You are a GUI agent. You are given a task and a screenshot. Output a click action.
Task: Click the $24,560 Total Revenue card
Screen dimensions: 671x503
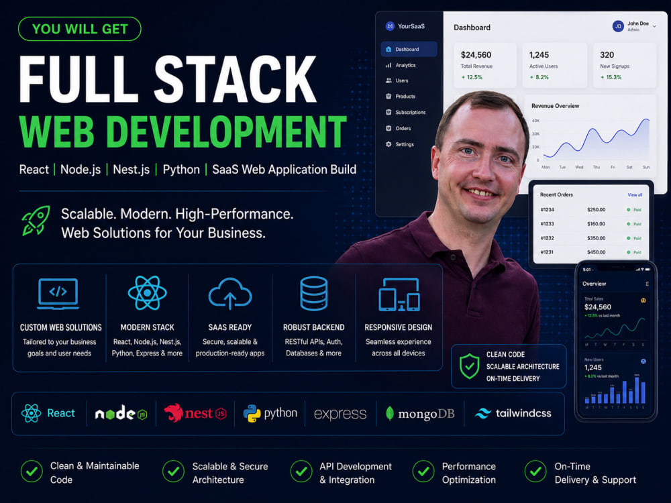tap(484, 65)
